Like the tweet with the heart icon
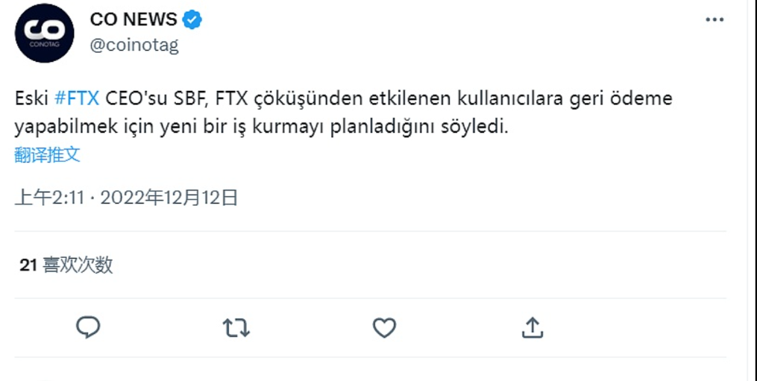This screenshot has height=381, width=757. click(384, 327)
